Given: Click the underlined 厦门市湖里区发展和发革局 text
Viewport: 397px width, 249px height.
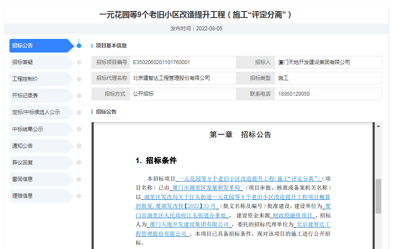Looking at the screenshot, I should tap(207, 188).
